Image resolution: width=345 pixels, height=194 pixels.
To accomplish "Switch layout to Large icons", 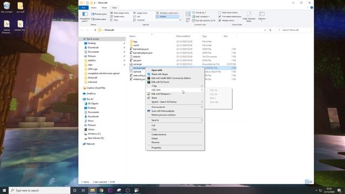I will (140, 13).
